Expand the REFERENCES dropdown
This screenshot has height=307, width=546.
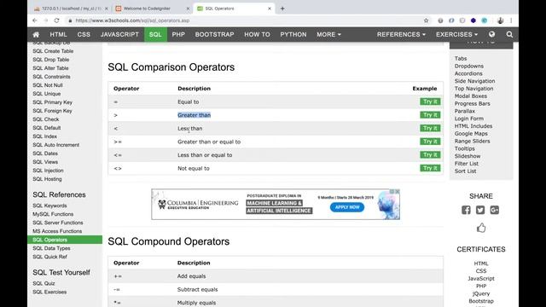(x=401, y=34)
